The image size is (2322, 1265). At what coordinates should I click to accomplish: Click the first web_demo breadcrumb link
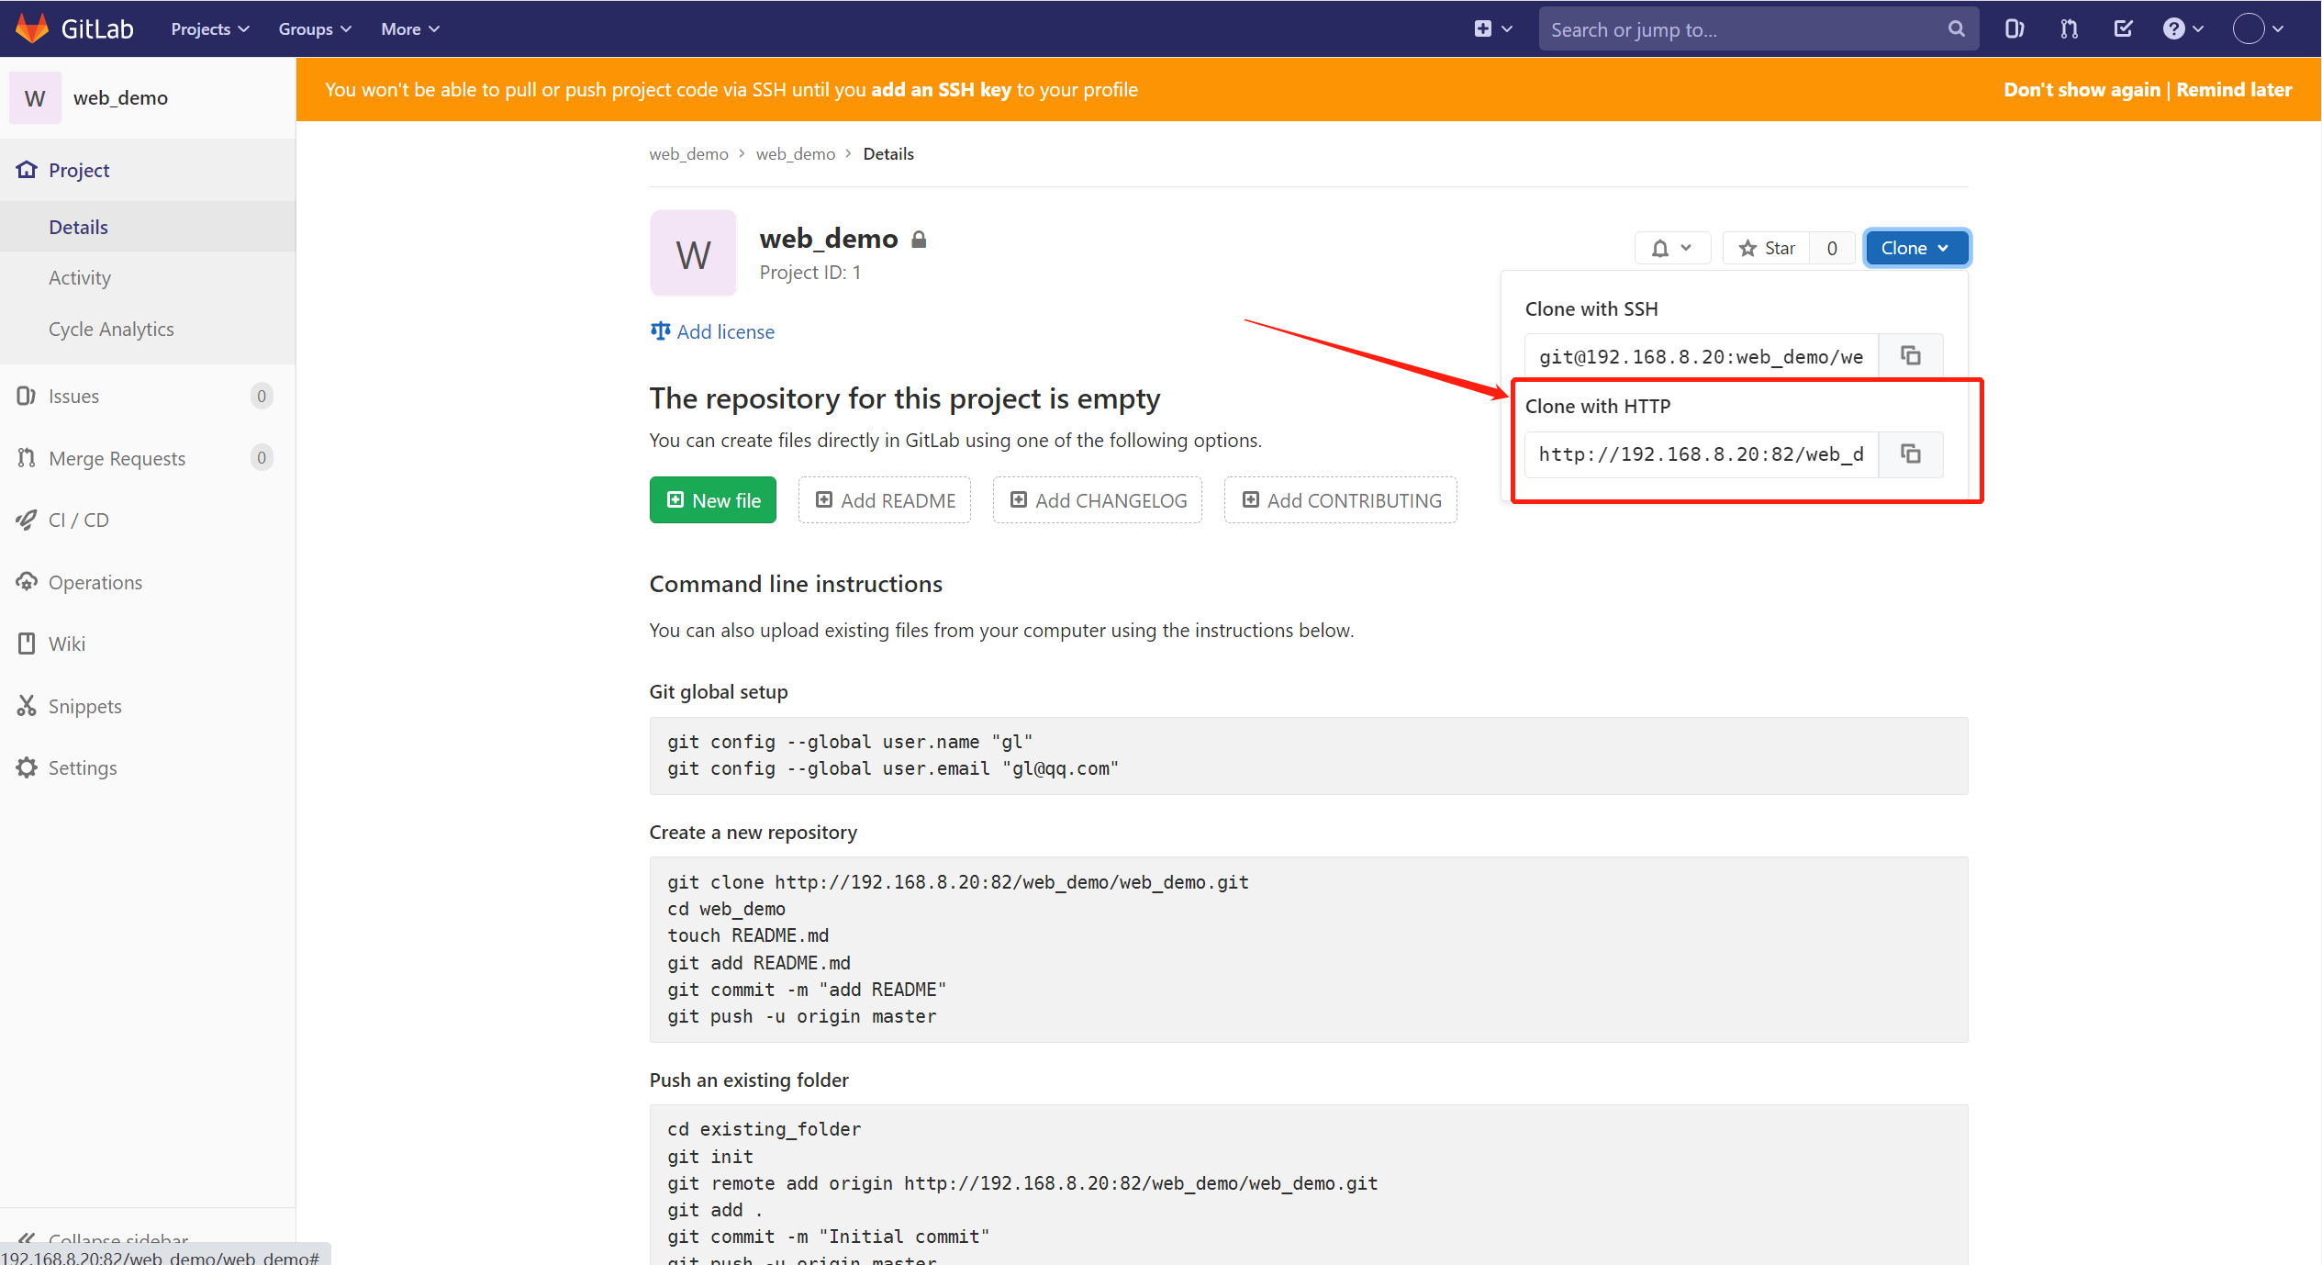[x=688, y=154]
